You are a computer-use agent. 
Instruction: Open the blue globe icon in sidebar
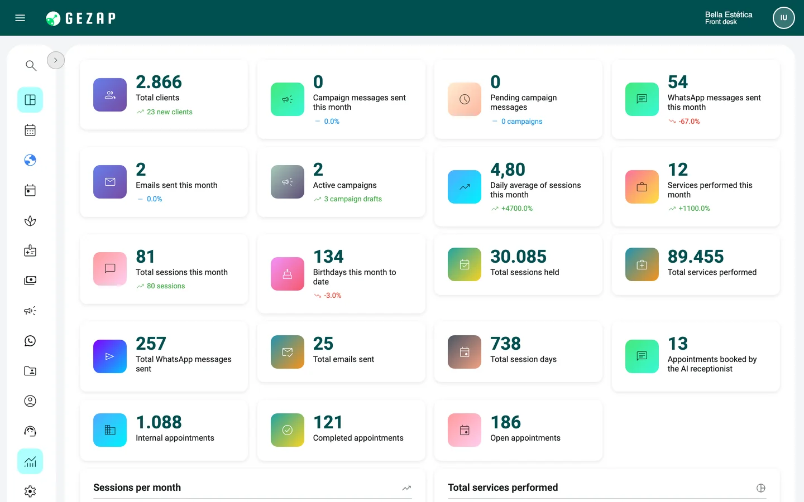pyautogui.click(x=30, y=160)
